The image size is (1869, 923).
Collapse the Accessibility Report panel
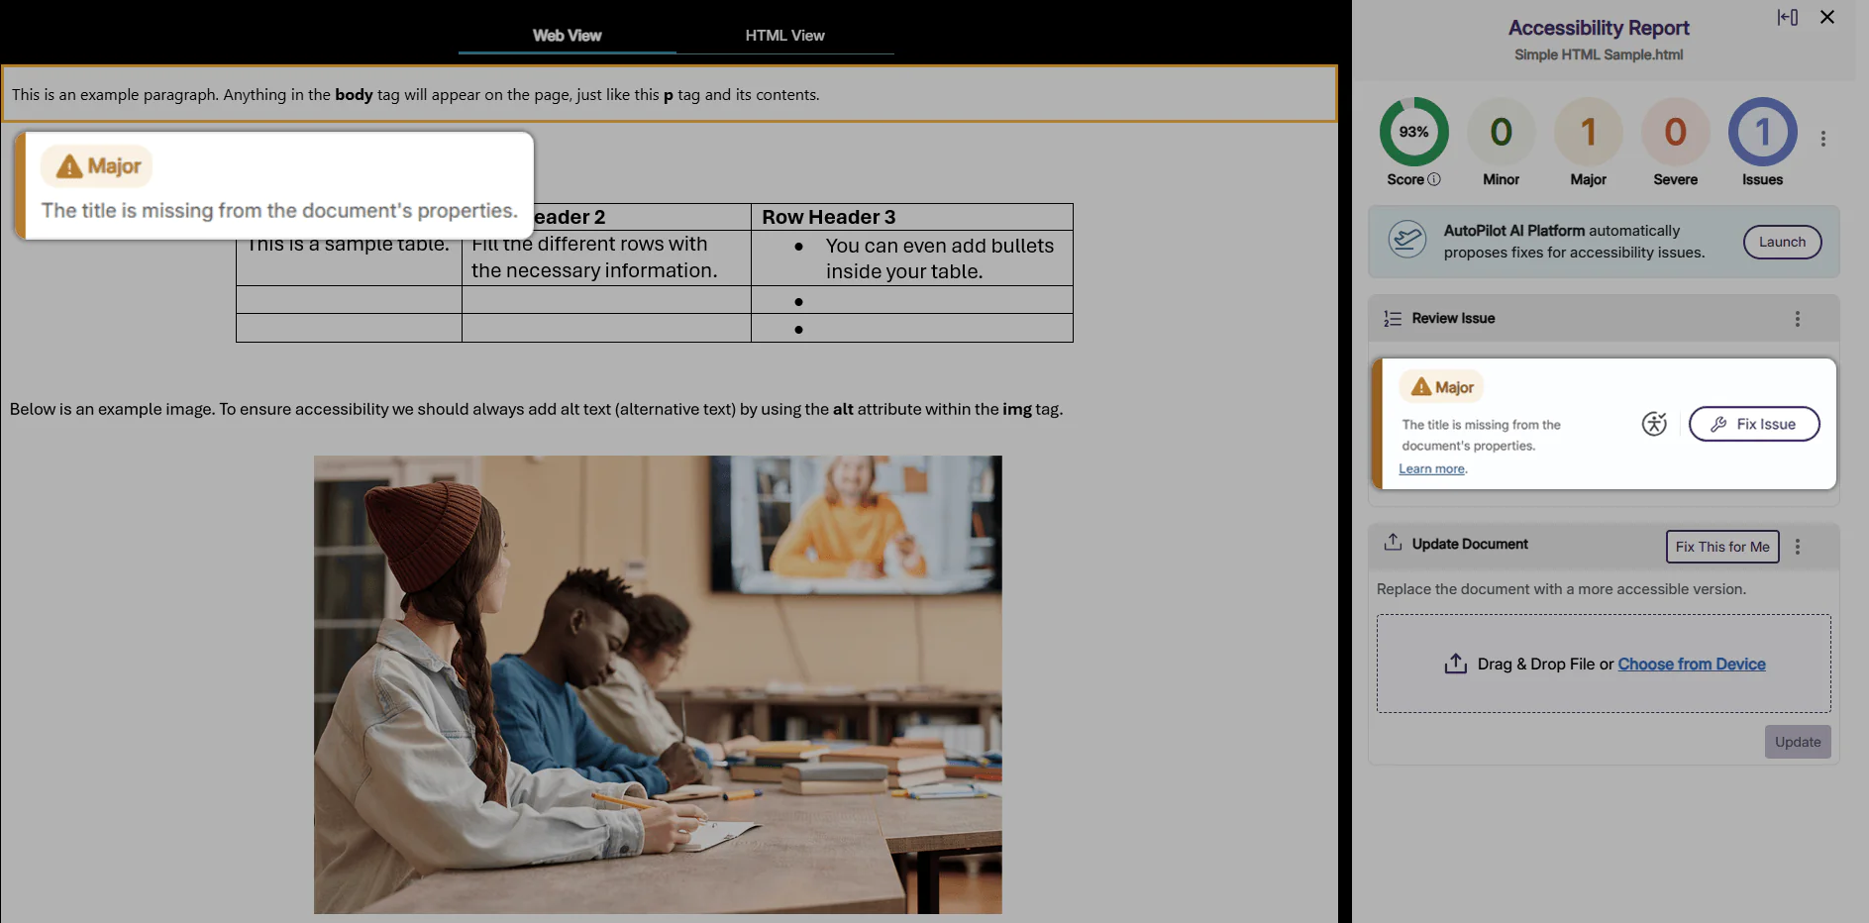click(x=1786, y=17)
